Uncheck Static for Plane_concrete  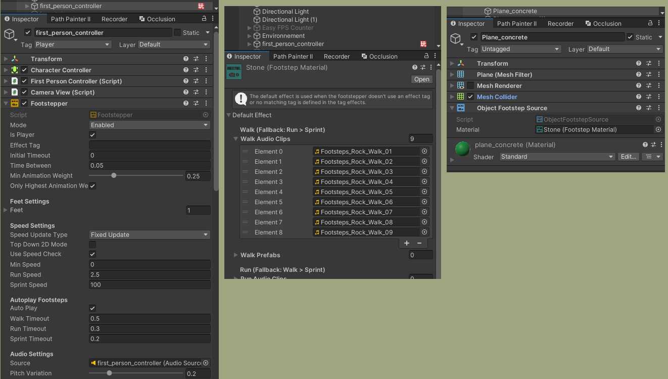click(x=630, y=37)
